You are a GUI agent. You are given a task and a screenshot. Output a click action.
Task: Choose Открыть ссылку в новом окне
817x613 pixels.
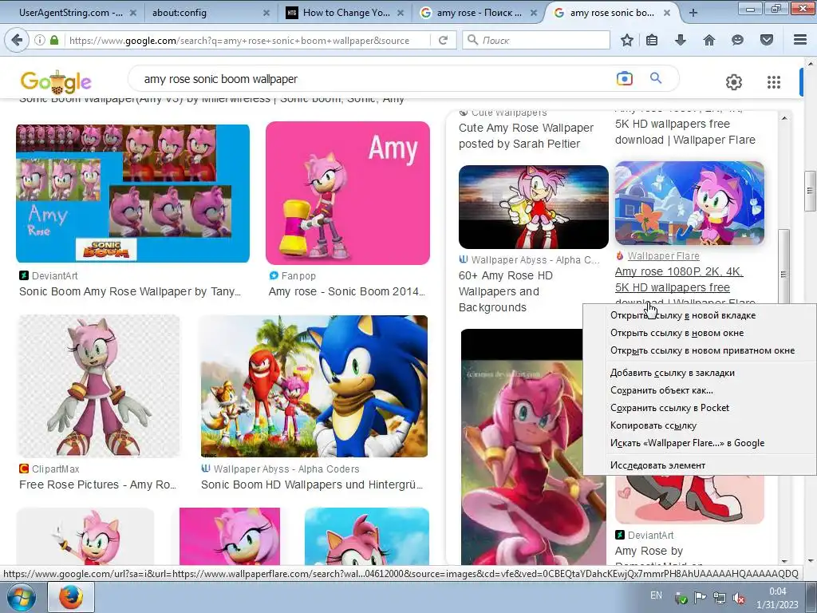[677, 333]
